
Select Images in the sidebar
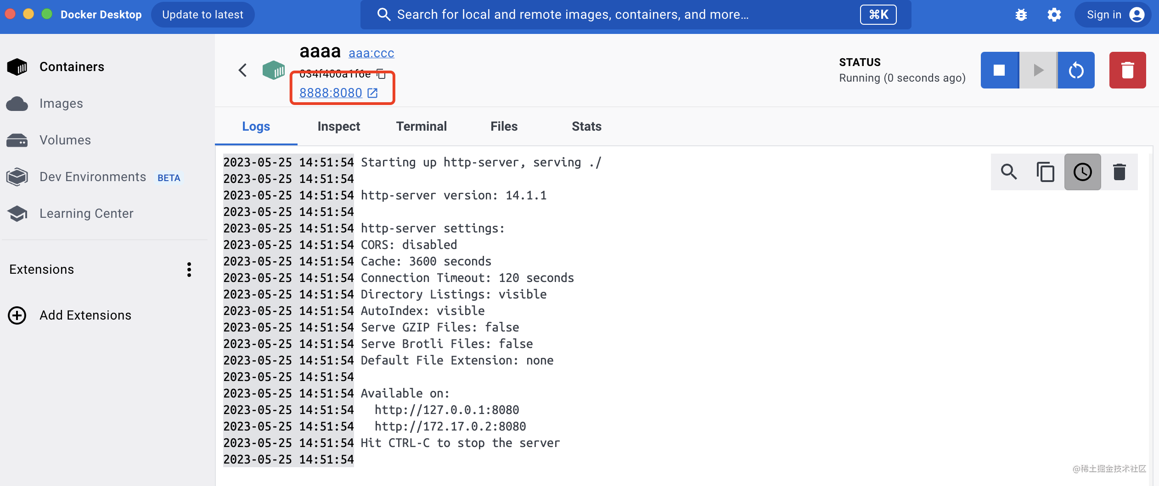[x=61, y=104]
